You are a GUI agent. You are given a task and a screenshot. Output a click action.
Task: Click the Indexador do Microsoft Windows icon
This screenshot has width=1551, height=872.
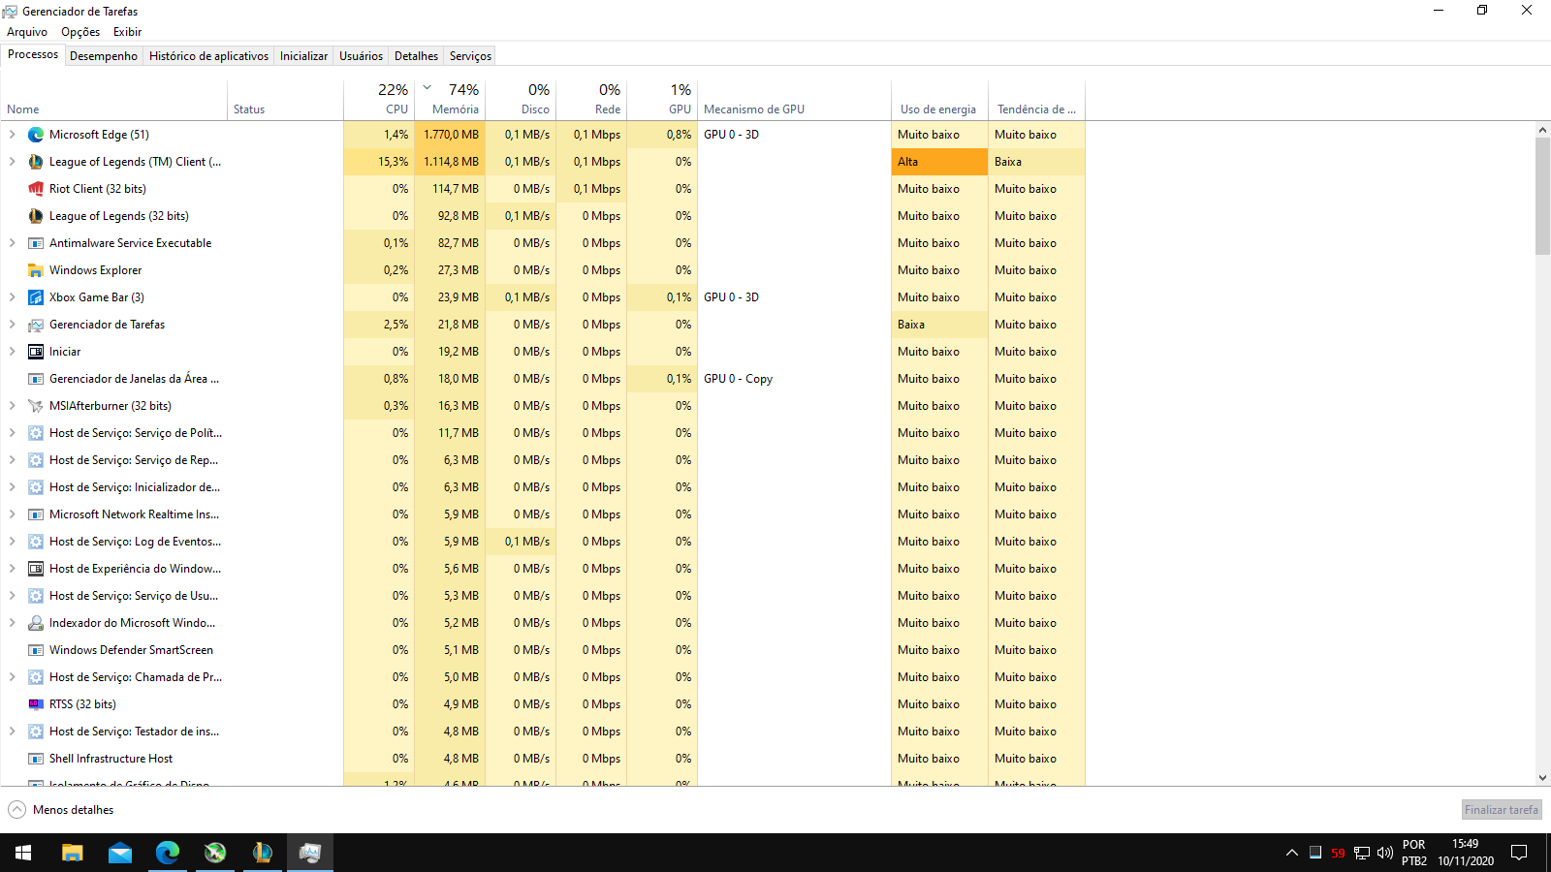pos(36,623)
